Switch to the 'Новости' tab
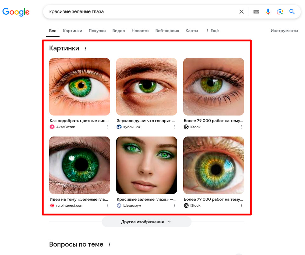 click(140, 31)
